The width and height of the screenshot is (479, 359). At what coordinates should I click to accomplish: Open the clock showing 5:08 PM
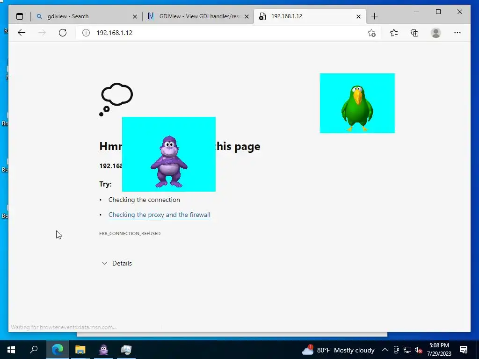439,350
